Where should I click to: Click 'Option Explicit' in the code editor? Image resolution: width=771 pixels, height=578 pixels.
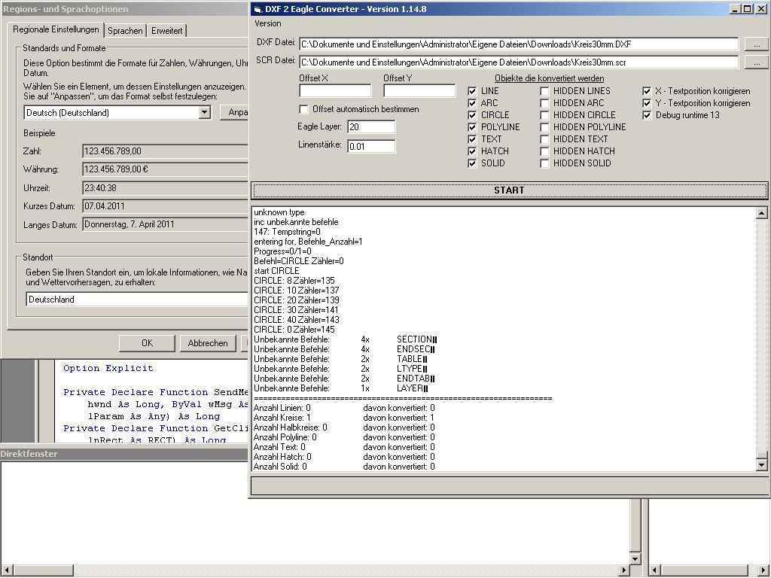(108, 368)
